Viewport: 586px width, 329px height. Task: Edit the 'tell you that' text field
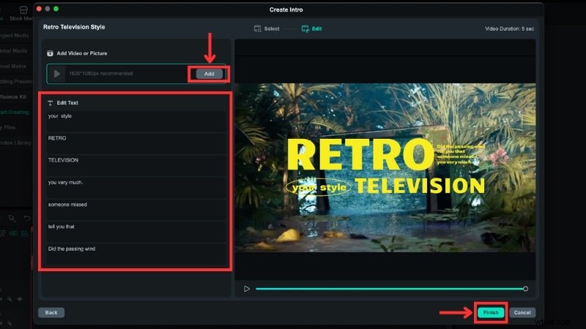[136, 232]
